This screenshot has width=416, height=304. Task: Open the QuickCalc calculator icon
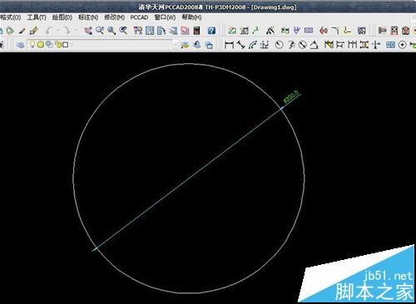196,31
